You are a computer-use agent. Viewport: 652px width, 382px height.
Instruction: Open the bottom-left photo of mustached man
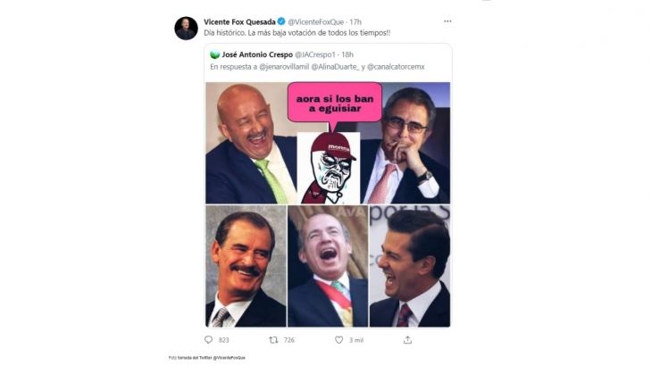tap(246, 266)
